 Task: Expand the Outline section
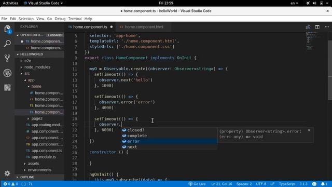(x=39, y=177)
